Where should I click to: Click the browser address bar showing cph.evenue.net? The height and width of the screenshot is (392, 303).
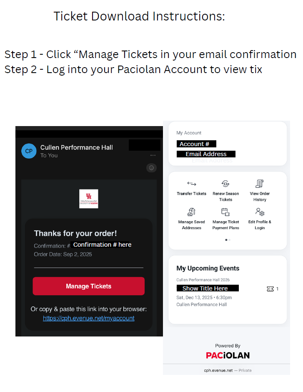(227, 370)
